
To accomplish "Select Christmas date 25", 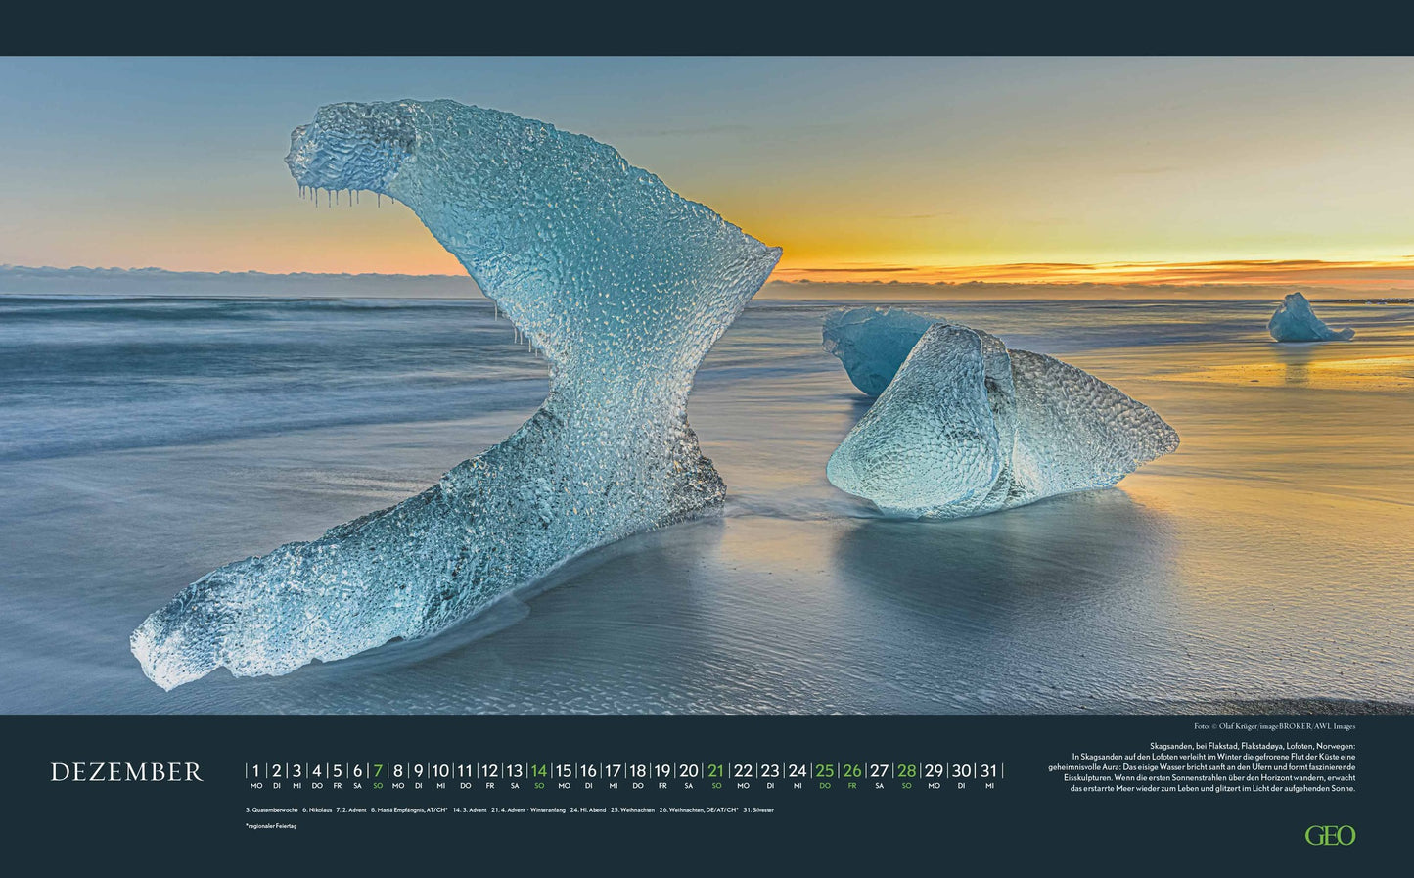I will click(825, 771).
